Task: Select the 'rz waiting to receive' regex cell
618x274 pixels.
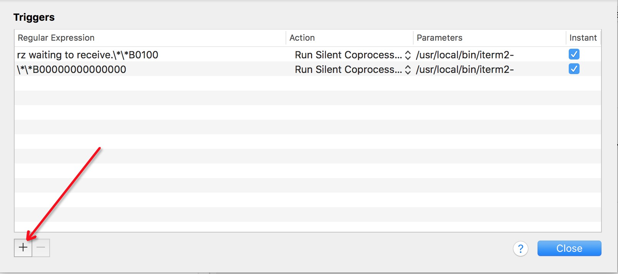Action: 88,55
